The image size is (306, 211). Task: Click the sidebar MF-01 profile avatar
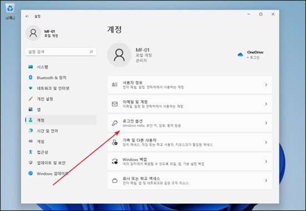click(x=33, y=33)
